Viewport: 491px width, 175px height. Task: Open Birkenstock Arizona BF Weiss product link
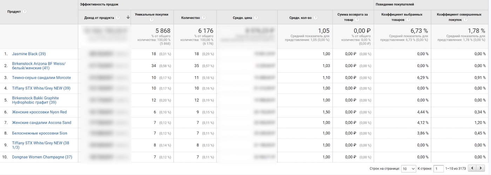point(39,66)
